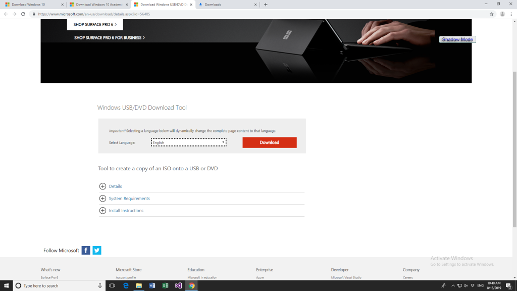Open Chrome's three-dot menu
The width and height of the screenshot is (517, 291).
tap(511, 14)
